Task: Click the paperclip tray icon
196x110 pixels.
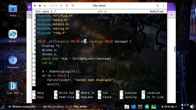Action: pyautogui.click(x=185, y=105)
